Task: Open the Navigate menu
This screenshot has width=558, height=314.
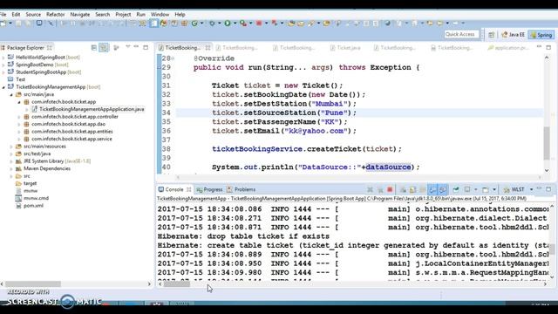Action: tap(79, 14)
